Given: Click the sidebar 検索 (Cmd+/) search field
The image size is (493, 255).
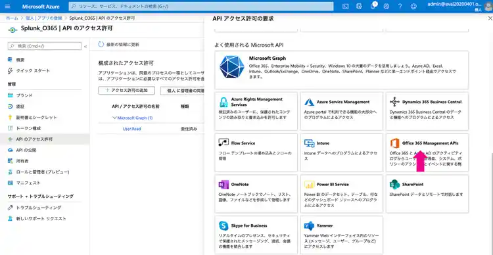Looking at the screenshot, I should [44, 46].
